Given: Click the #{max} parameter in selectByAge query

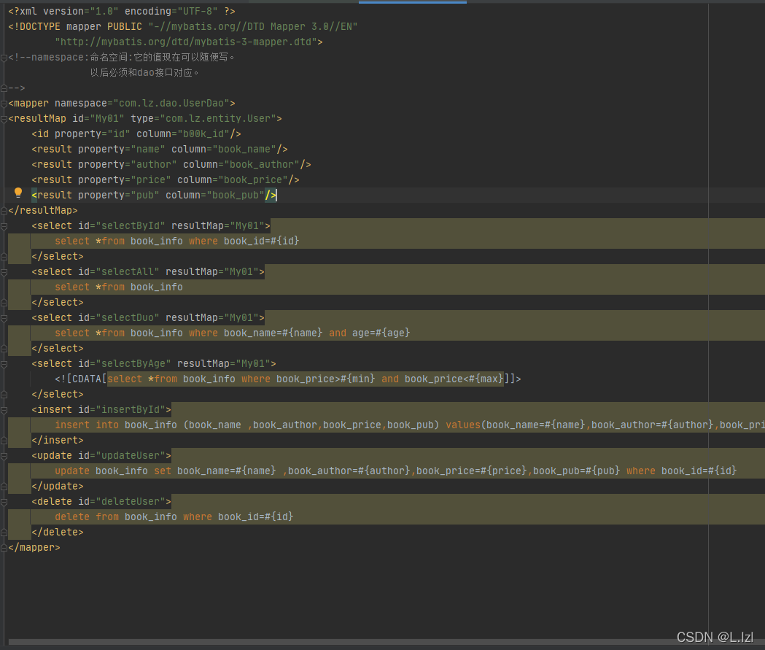Looking at the screenshot, I should [486, 379].
